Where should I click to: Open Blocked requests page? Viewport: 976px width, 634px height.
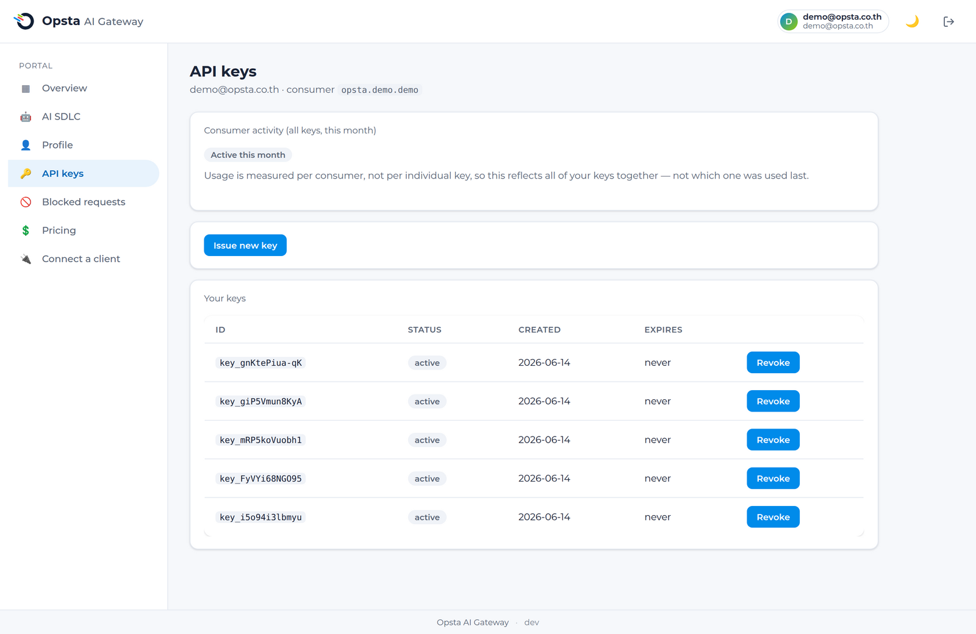click(84, 202)
